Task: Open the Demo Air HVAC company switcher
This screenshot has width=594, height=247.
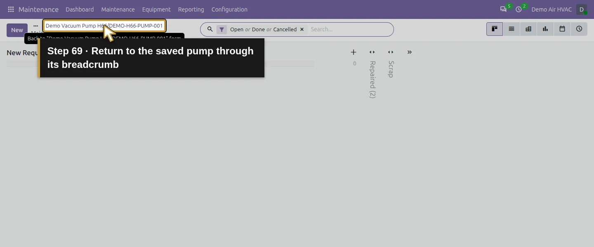Action: click(552, 9)
